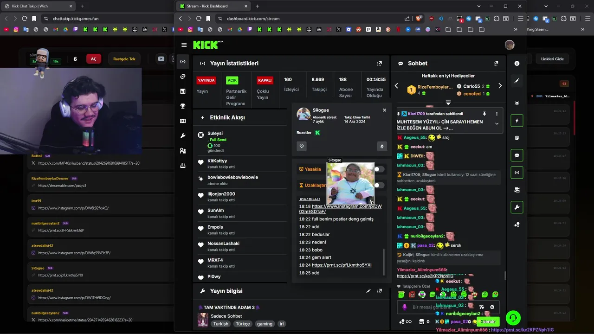Click the Kick logo
The height and width of the screenshot is (334, 594).
[208, 45]
